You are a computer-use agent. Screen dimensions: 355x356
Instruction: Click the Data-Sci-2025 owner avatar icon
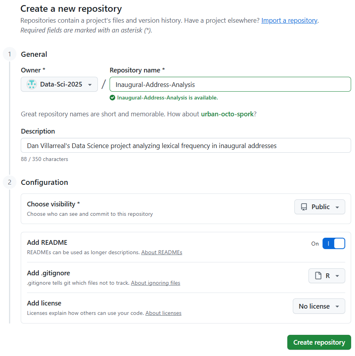(31, 84)
